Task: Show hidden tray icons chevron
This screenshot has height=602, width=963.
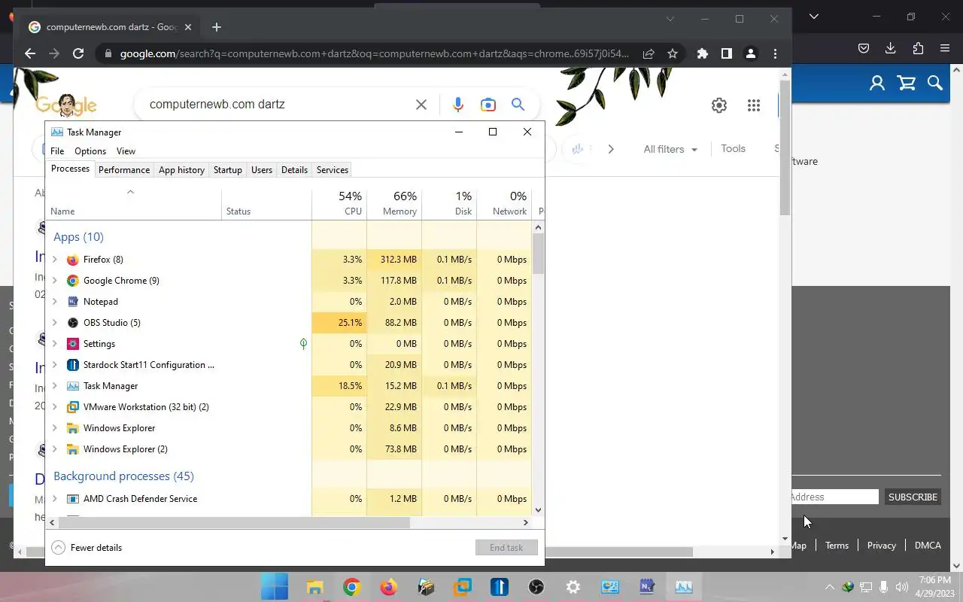Action: point(830,587)
